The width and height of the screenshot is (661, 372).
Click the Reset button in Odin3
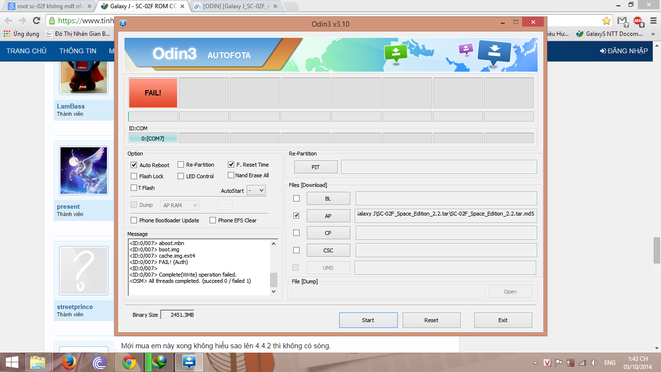[431, 320]
